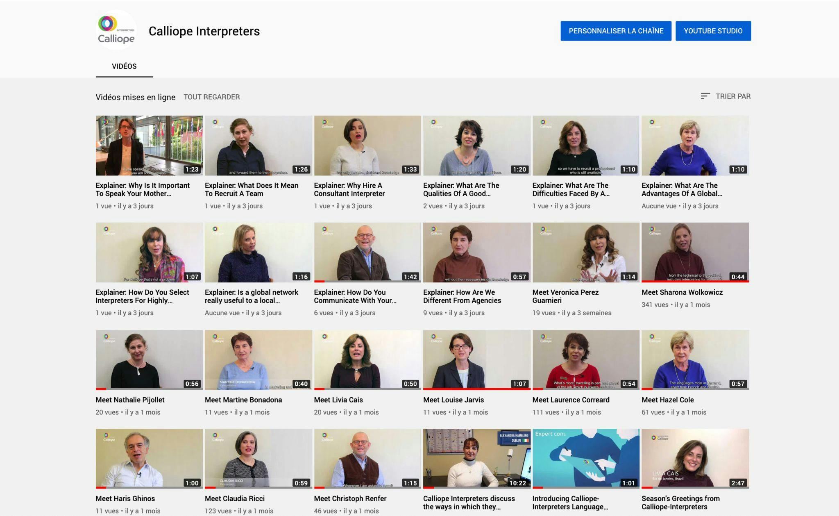The image size is (839, 516).
Task: Open Meet Louise Jarvis thumbnail
Action: coord(476,360)
